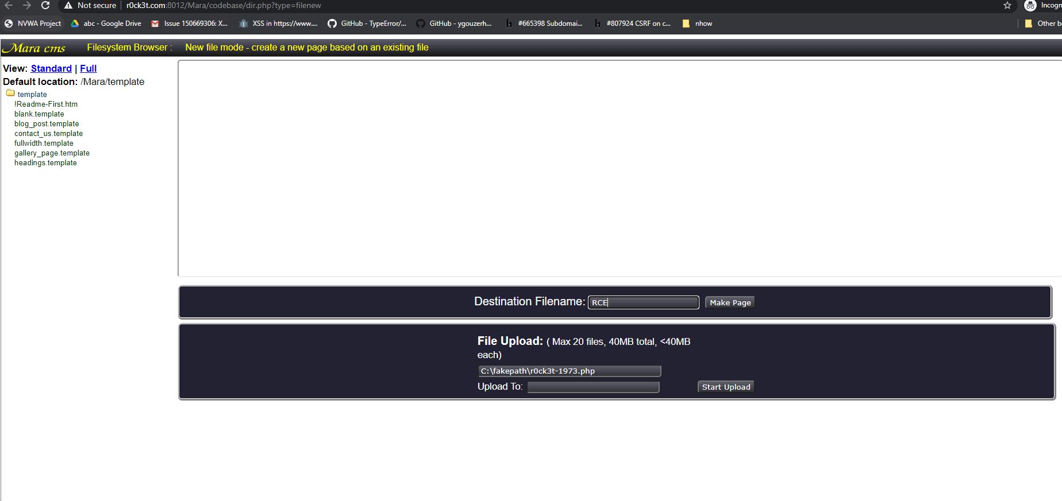The width and height of the screenshot is (1062, 501).
Task: Open the #807924 CSRF bookmark
Action: 632,24
